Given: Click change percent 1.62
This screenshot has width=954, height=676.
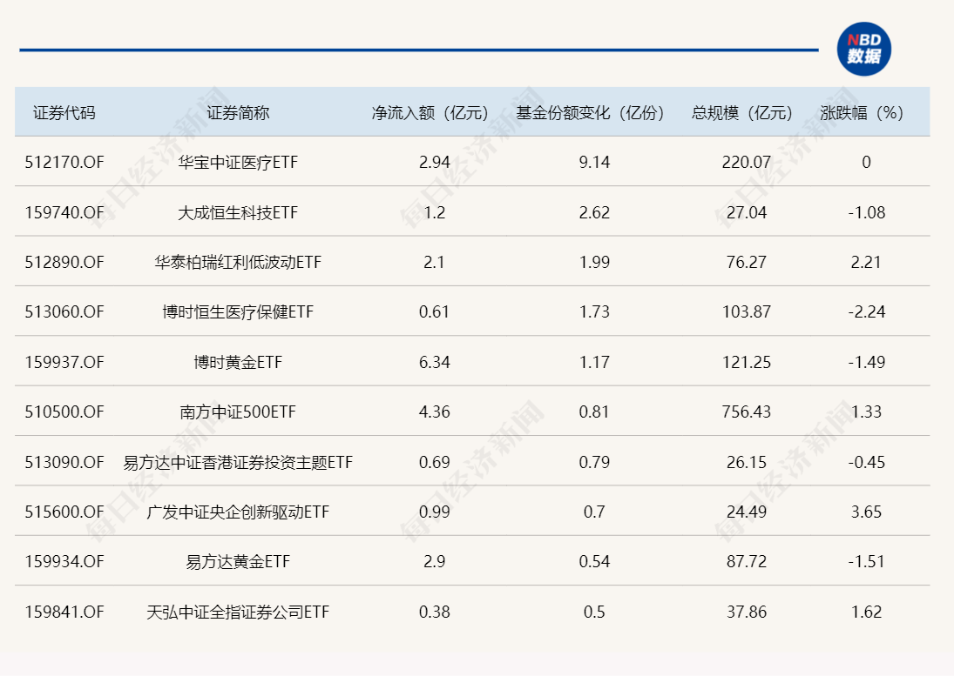Looking at the screenshot, I should 866,612.
